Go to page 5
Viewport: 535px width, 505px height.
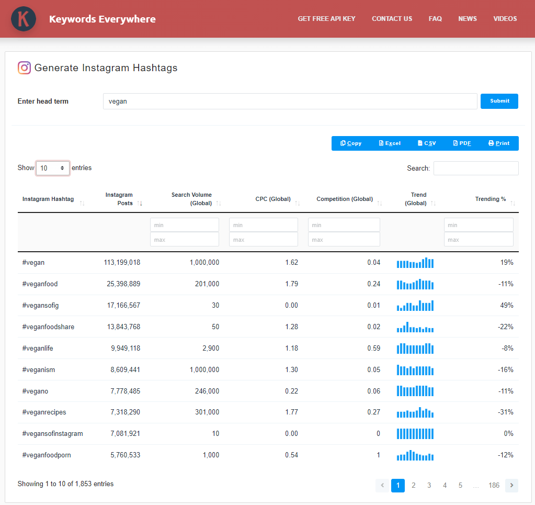tap(461, 485)
